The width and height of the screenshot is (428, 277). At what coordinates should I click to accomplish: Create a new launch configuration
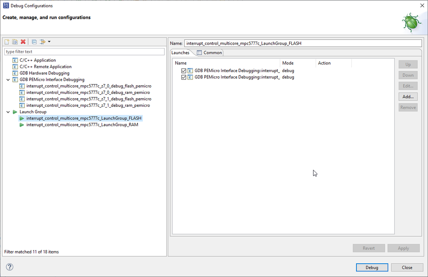pos(7,42)
